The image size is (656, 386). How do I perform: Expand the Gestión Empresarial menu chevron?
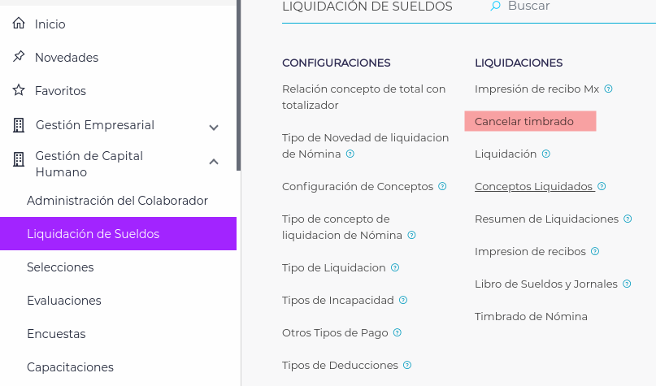tap(214, 127)
